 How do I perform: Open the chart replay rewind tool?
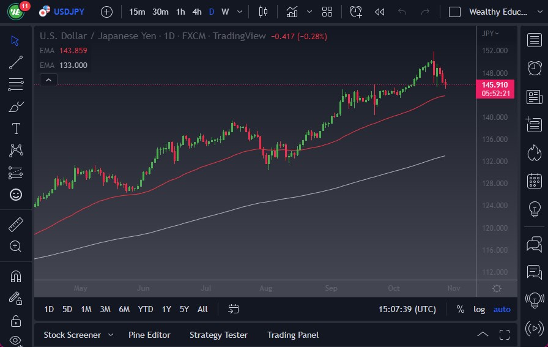click(380, 12)
